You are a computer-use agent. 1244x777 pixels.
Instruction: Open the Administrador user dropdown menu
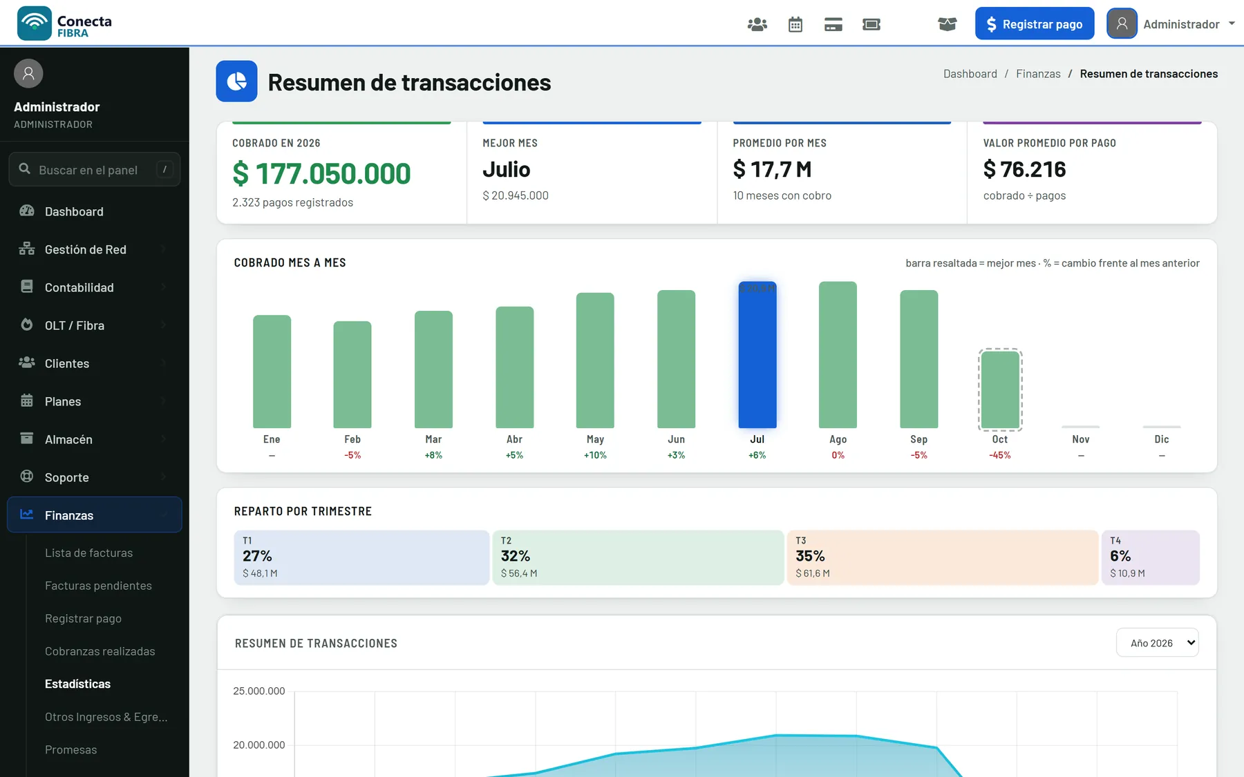click(1171, 23)
